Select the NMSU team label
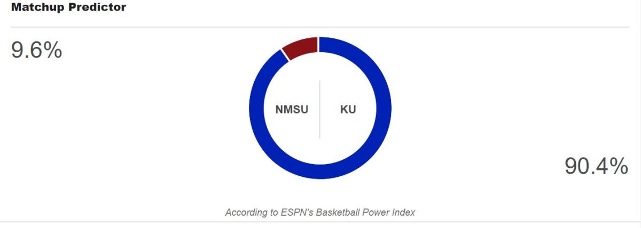This screenshot has height=228, width=641. click(x=292, y=110)
